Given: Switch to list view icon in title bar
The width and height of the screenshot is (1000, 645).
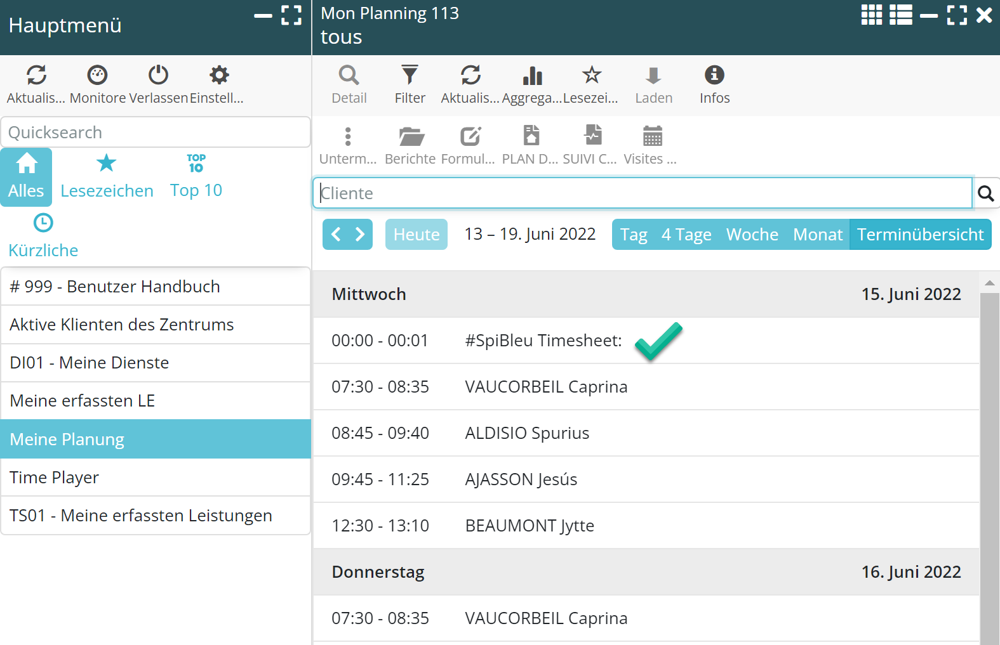Looking at the screenshot, I should (900, 15).
